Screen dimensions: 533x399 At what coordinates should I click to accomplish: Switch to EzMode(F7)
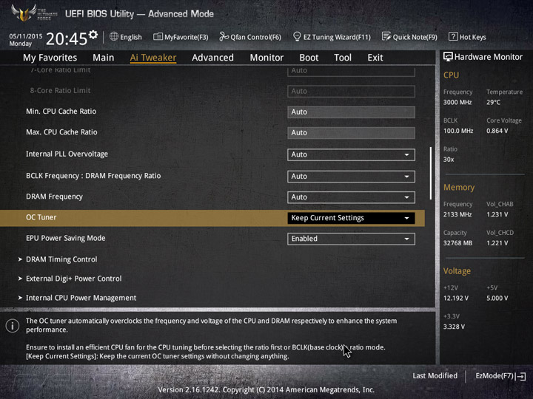(x=500, y=376)
